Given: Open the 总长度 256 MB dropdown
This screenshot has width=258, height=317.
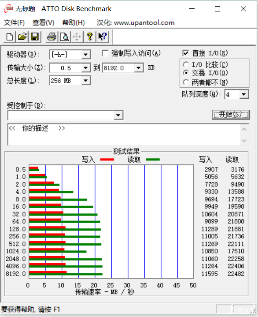Looking at the screenshot, I should [x=85, y=81].
